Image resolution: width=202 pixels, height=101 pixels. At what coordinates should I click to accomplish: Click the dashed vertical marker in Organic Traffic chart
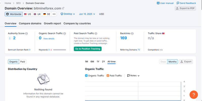click(138, 91)
